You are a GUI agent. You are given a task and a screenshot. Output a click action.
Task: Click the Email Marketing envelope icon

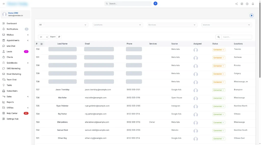pos(4,74)
